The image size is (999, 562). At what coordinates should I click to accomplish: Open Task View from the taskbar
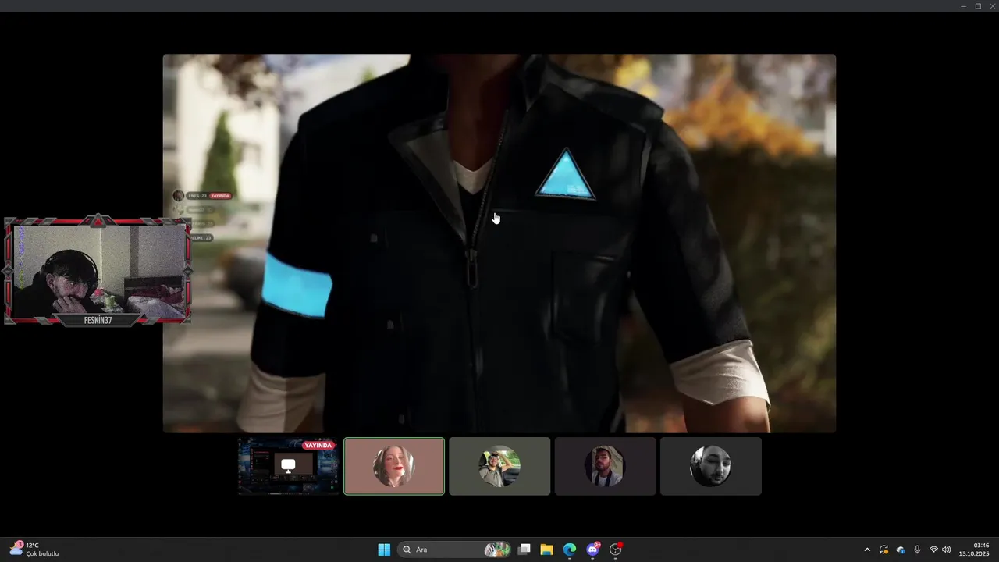tap(524, 550)
